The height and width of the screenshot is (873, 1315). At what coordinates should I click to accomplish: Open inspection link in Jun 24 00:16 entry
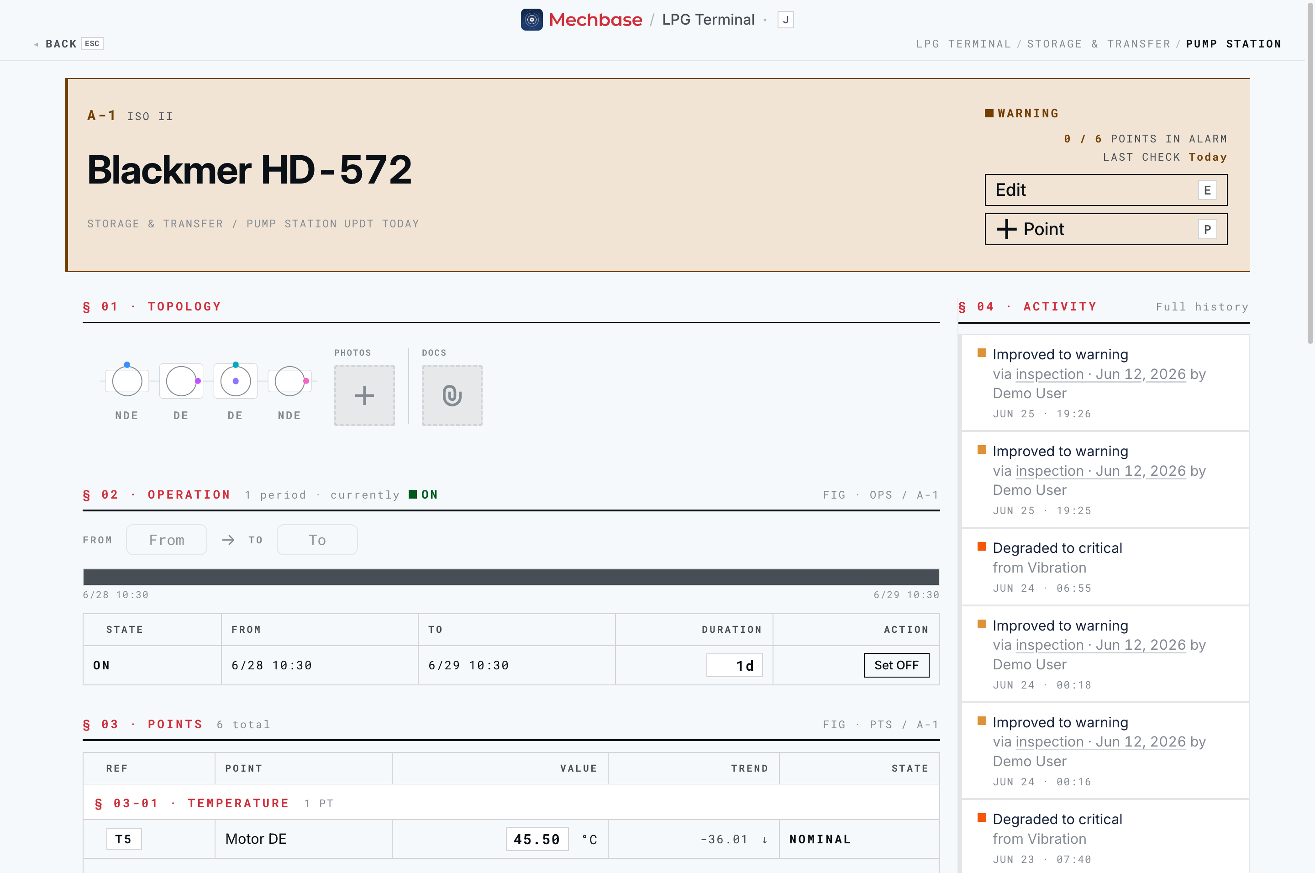tap(1100, 742)
